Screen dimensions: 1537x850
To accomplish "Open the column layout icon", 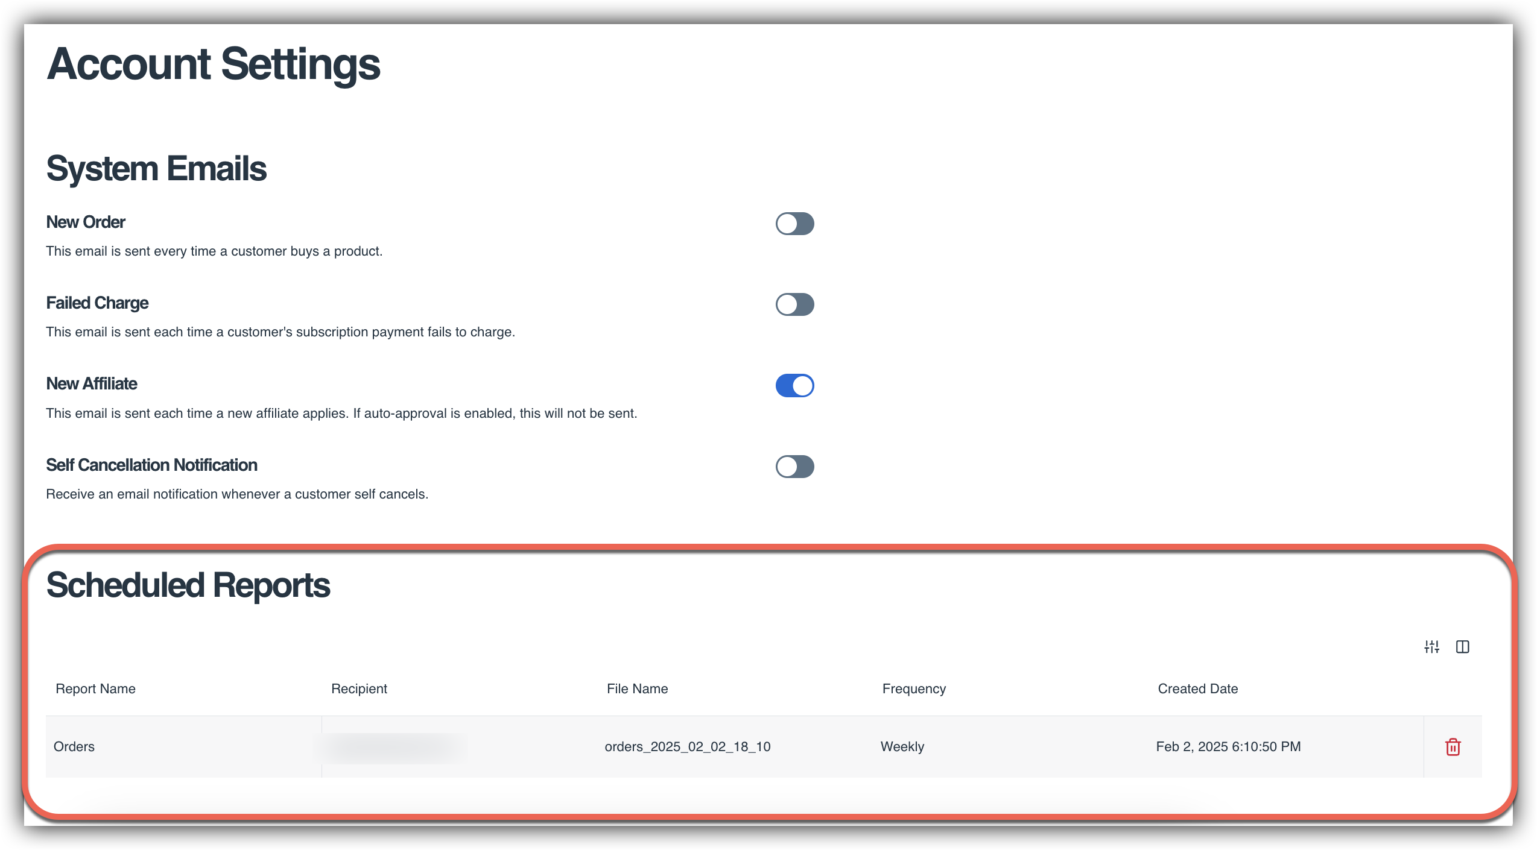I will pos(1462,647).
